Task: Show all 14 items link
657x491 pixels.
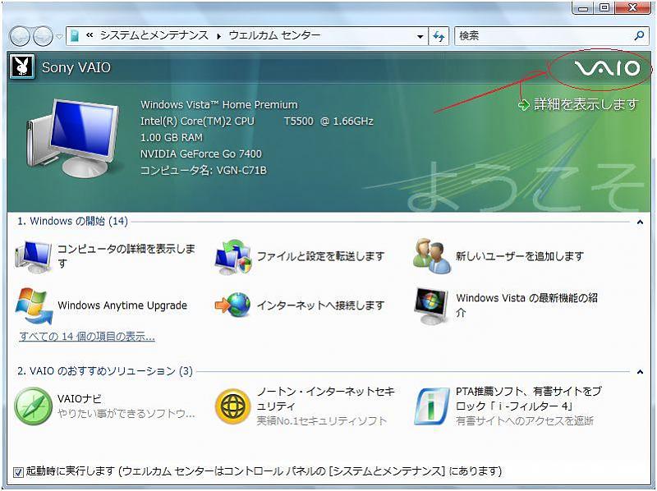Action: (x=86, y=337)
